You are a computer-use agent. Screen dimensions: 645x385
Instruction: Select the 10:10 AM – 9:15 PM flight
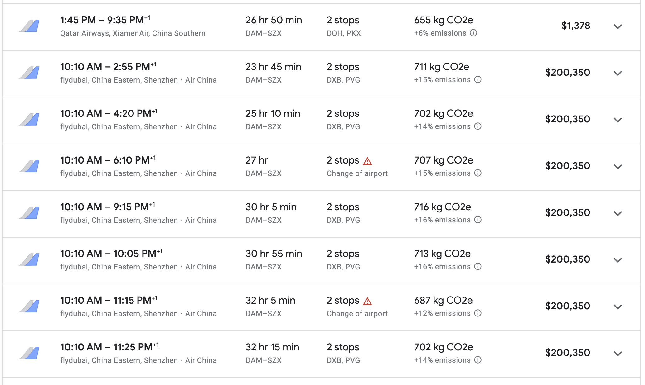point(322,214)
